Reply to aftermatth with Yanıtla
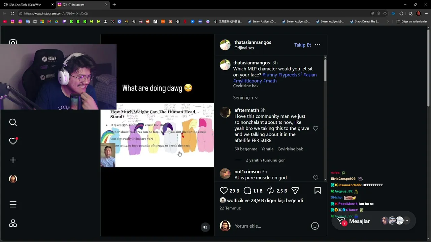 pyautogui.click(x=267, y=149)
